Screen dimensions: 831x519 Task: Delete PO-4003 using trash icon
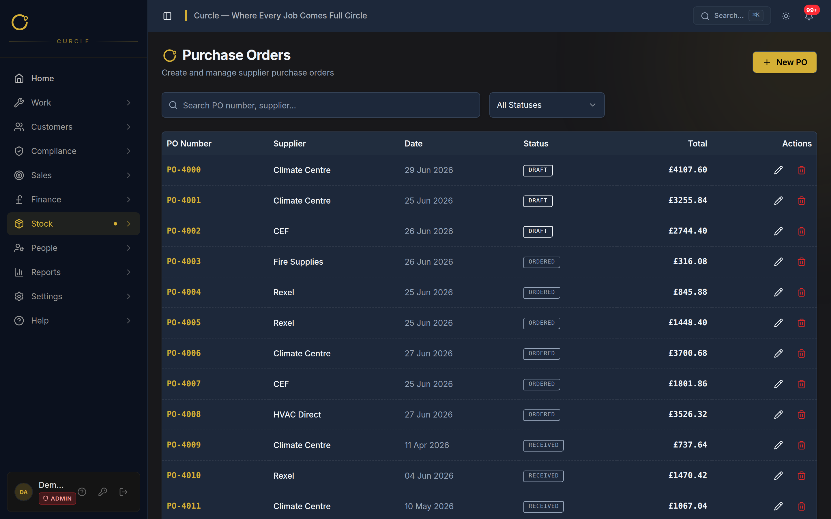pos(802,262)
